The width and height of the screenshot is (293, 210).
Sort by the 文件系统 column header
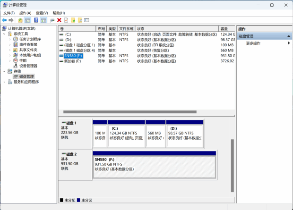click(x=126, y=29)
